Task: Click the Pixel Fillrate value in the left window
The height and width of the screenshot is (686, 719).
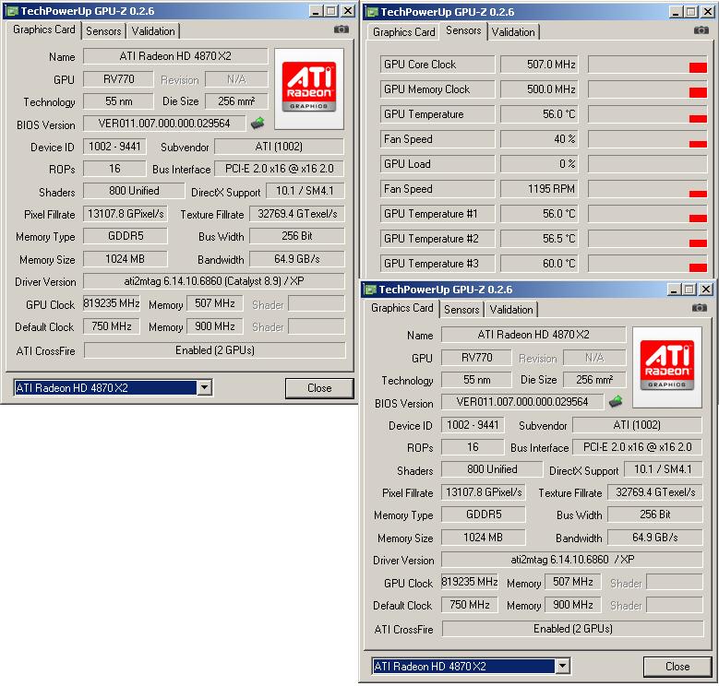Action: (x=126, y=214)
